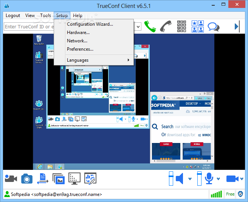
Task: Click the TrueConf taskbar icon in shared desktop
Action: point(60,166)
